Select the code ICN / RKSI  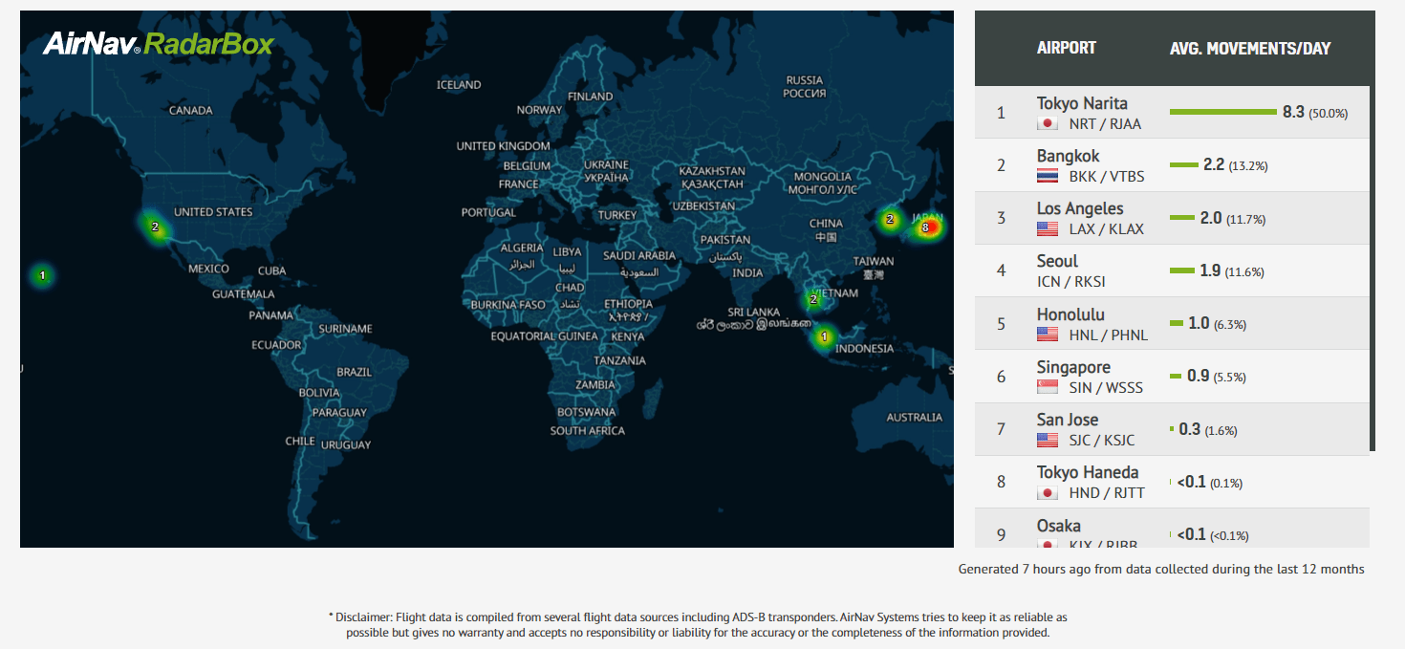pyautogui.click(x=1073, y=282)
